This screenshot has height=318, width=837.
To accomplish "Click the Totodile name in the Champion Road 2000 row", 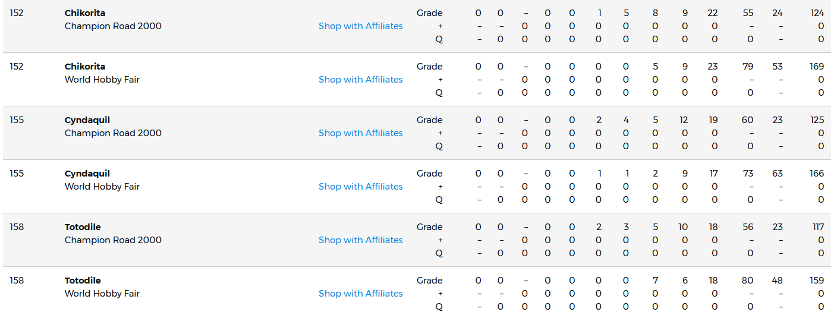I will (x=83, y=227).
